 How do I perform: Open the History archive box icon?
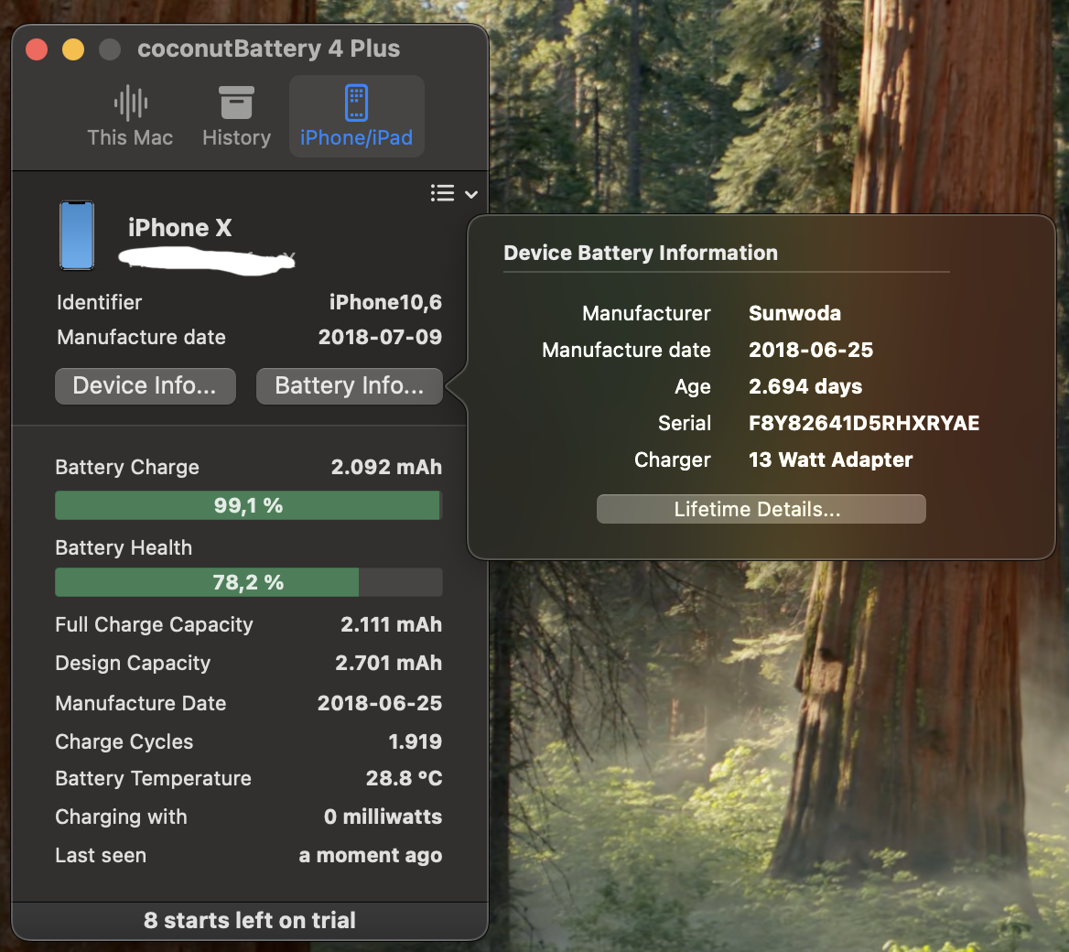pyautogui.click(x=236, y=103)
